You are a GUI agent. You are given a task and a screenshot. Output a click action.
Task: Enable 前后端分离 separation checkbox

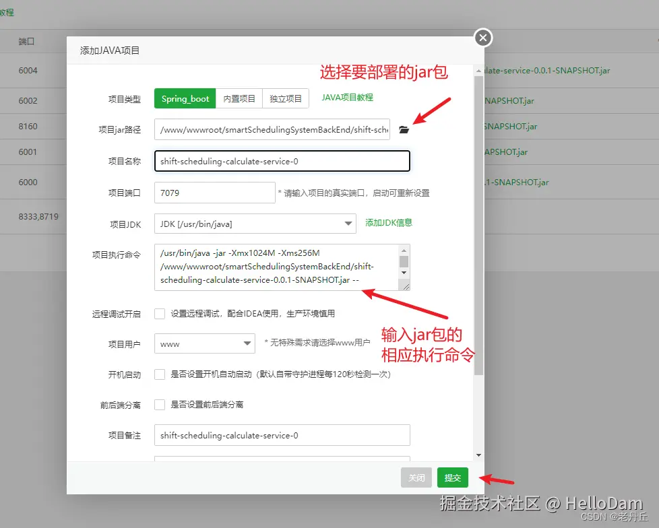(x=160, y=405)
